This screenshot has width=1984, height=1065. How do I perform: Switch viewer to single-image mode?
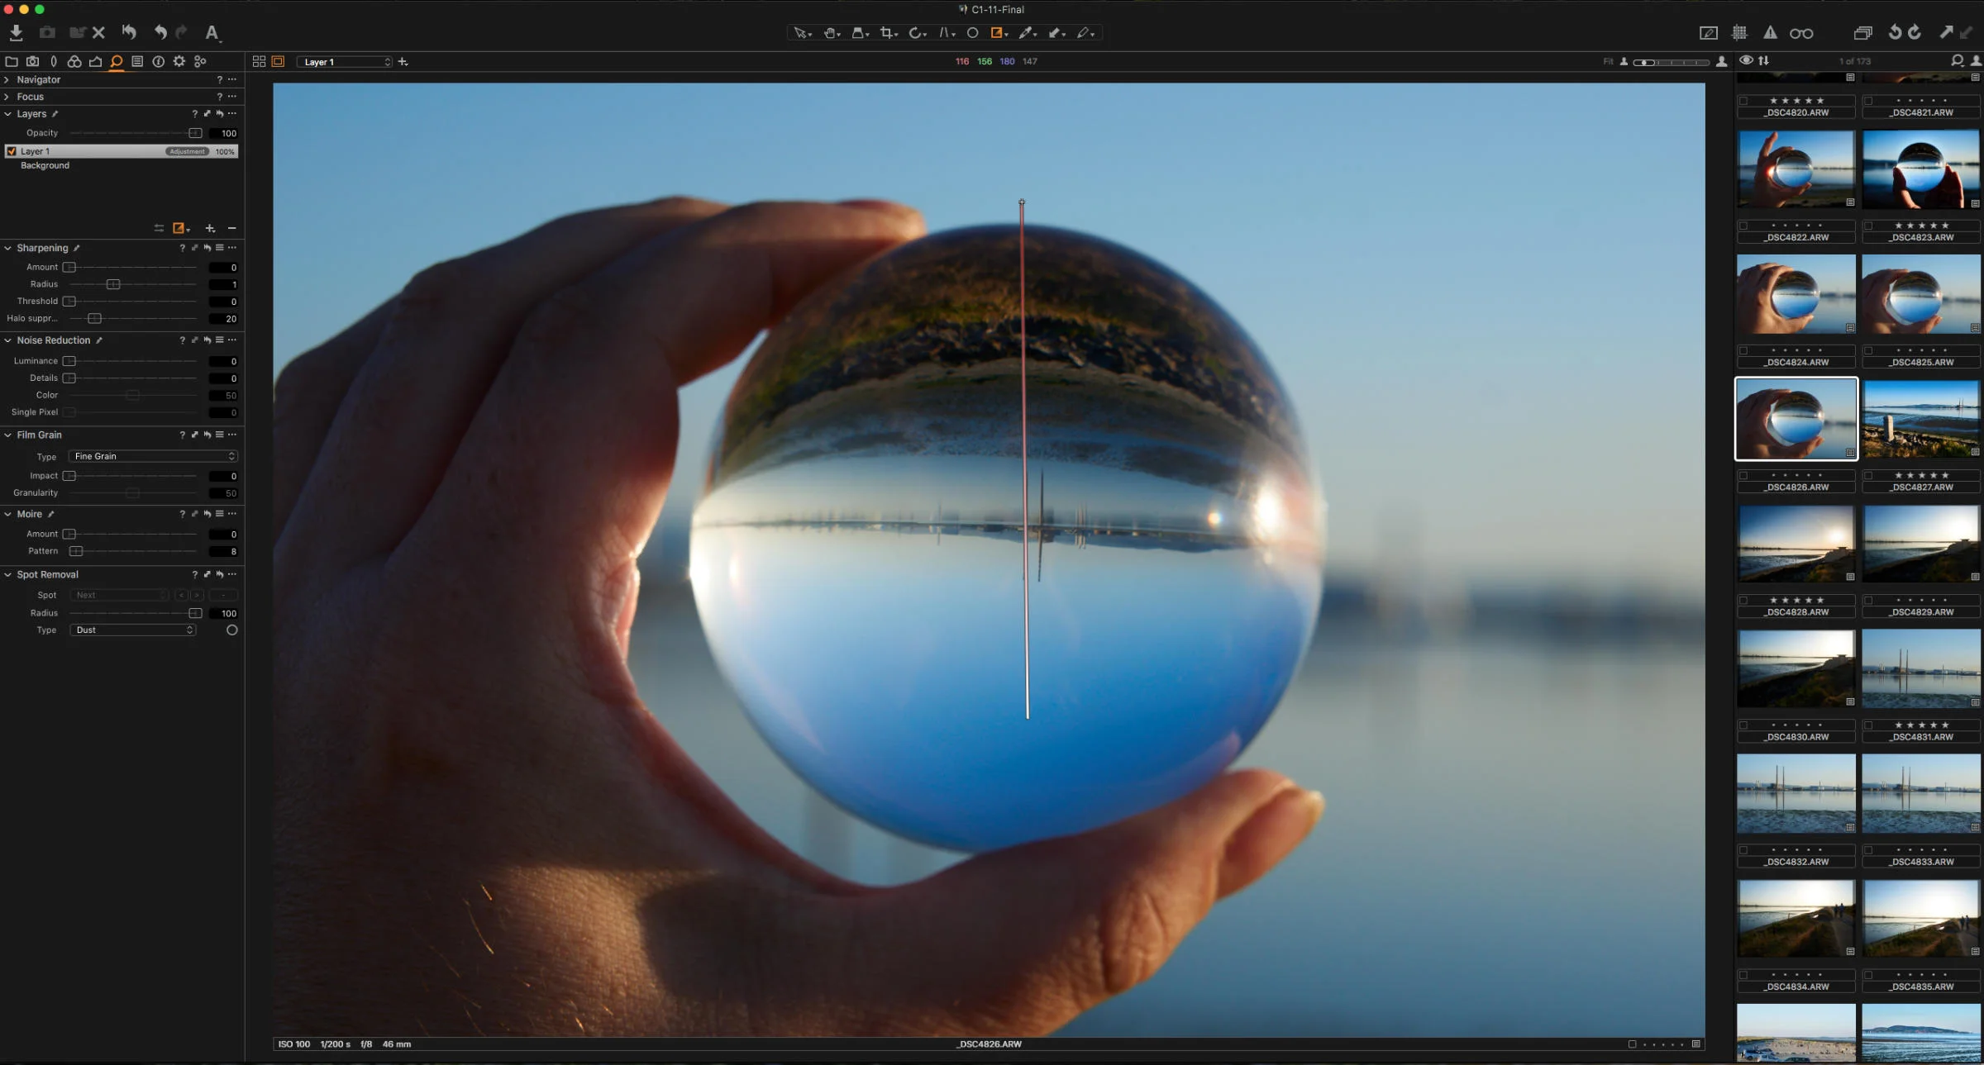click(x=279, y=61)
